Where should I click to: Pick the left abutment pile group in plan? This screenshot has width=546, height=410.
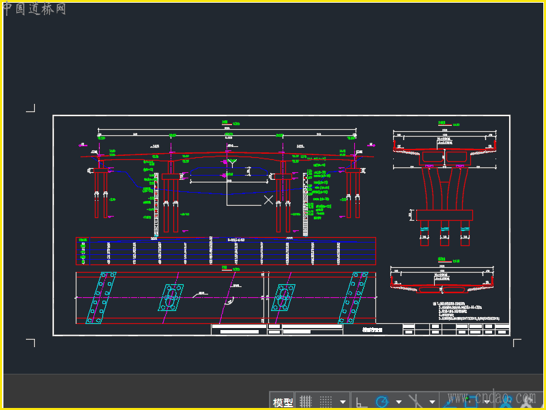coord(100,297)
